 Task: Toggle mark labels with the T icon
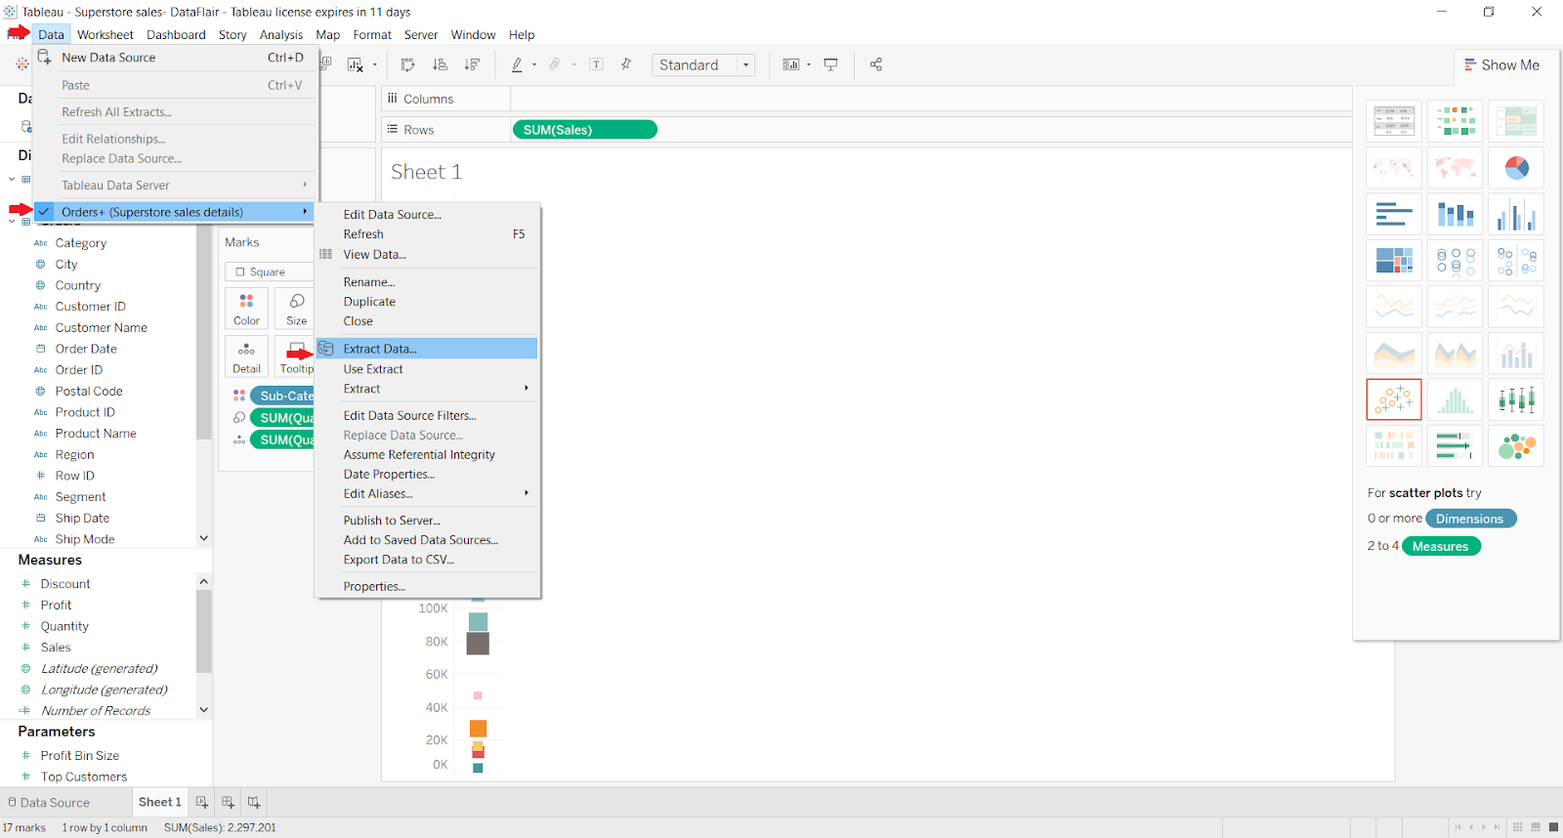click(596, 64)
